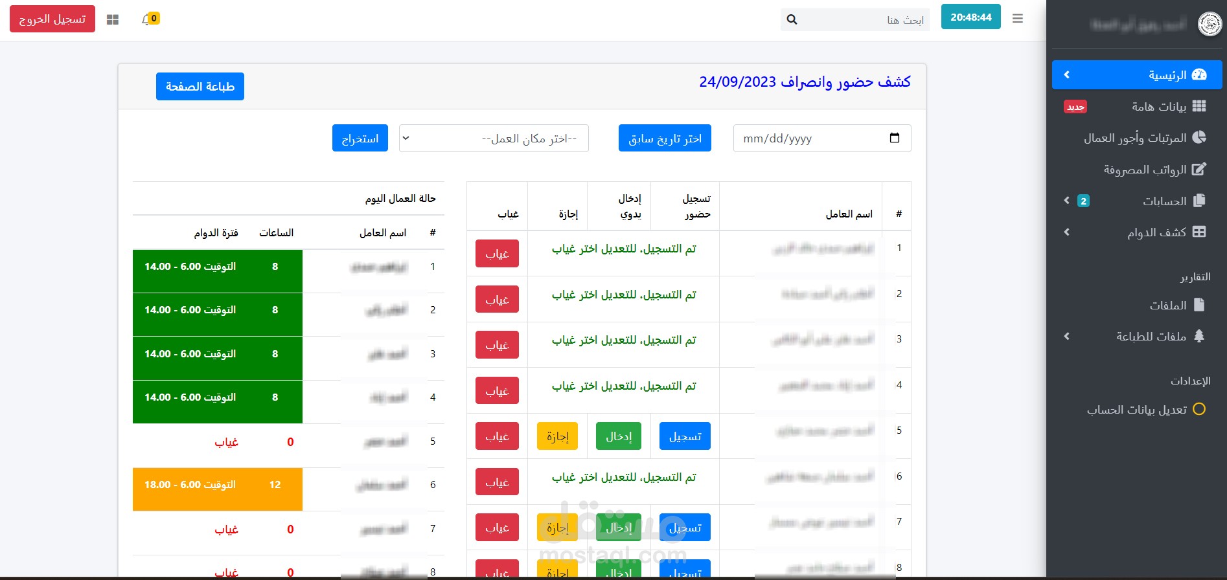Click the فترة الدوام column header
The height and width of the screenshot is (580, 1227).
coord(216,233)
